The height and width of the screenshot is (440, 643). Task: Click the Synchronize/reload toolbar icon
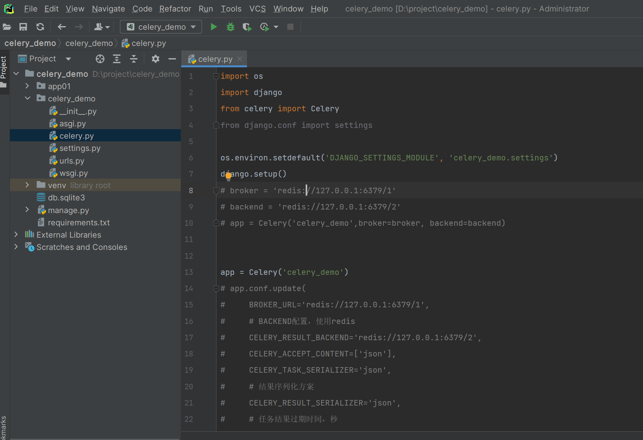(40, 27)
